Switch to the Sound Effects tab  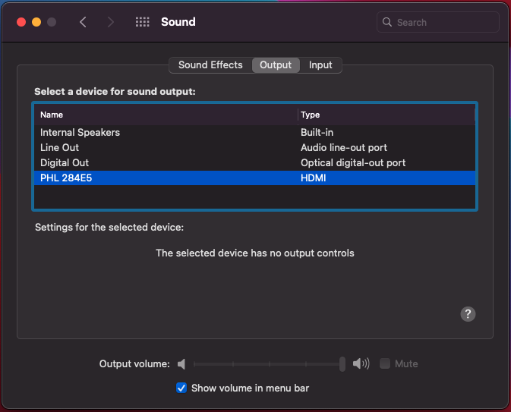(210, 65)
